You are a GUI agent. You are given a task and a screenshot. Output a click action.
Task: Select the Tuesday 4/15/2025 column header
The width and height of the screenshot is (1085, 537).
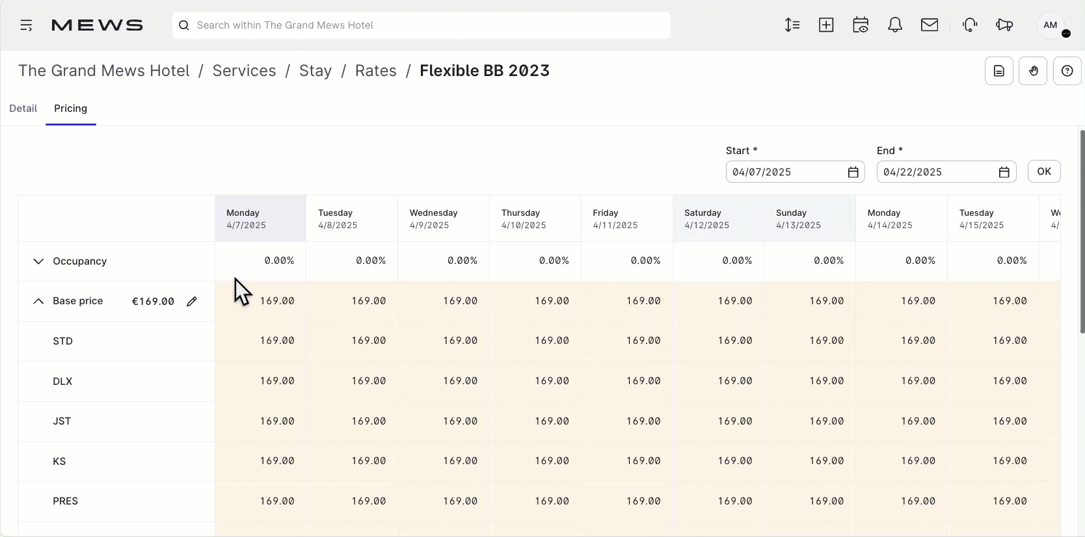coord(993,218)
